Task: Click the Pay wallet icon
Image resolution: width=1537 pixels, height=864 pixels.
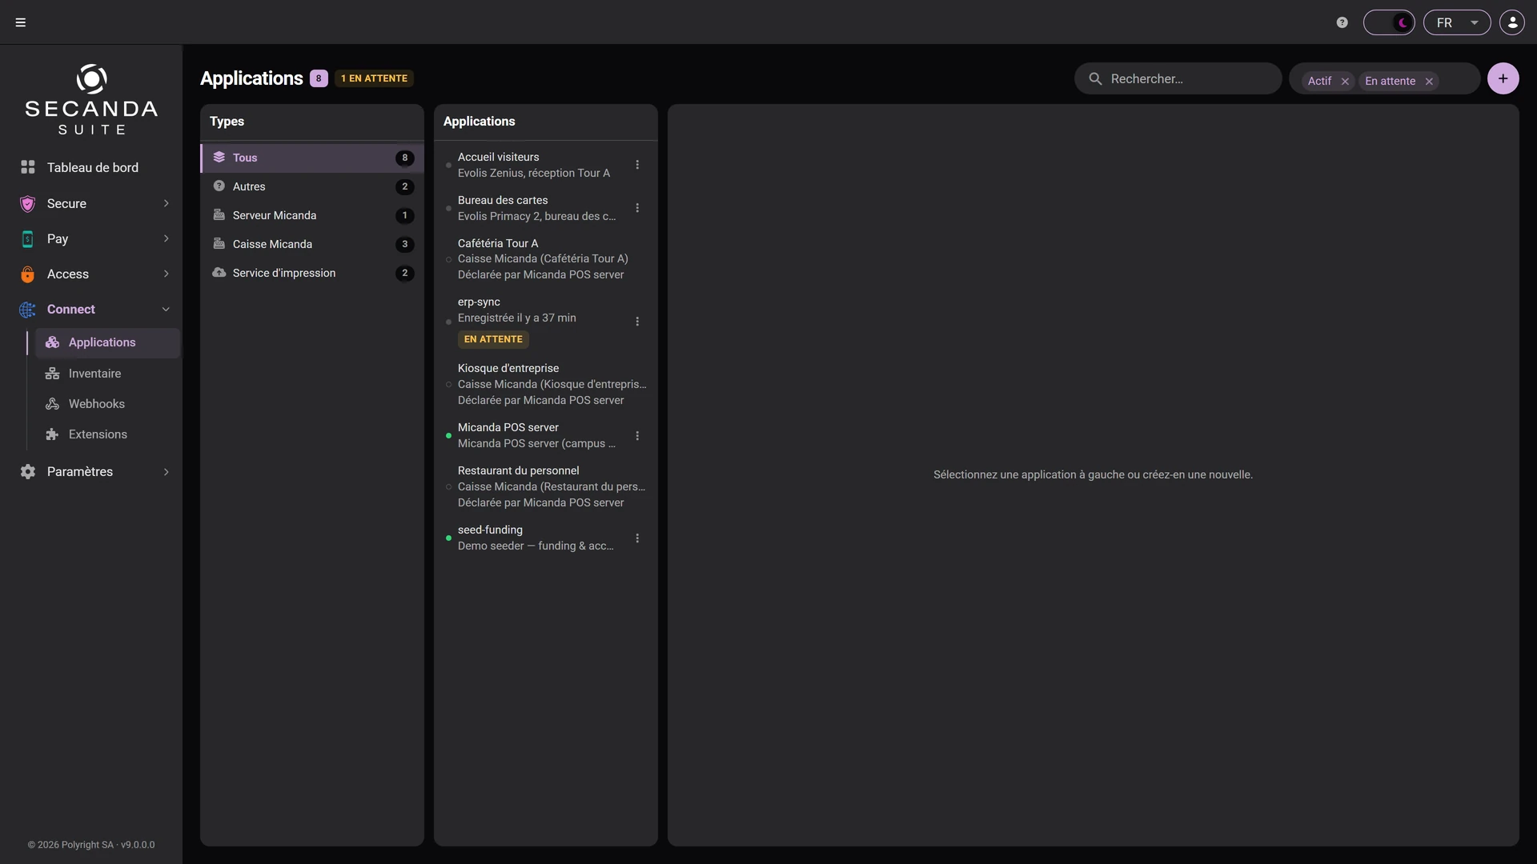Action: (x=28, y=238)
